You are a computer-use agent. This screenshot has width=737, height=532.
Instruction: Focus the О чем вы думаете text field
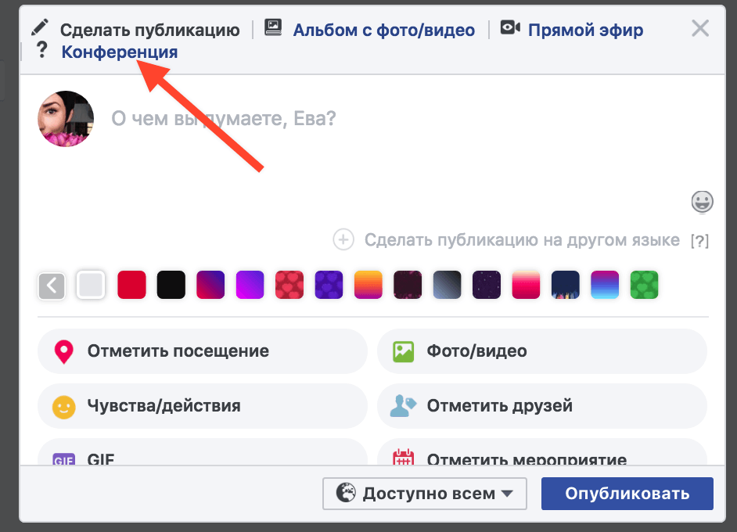point(224,118)
